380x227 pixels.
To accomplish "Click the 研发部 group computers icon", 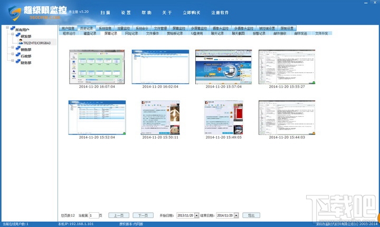I will [18, 35].
